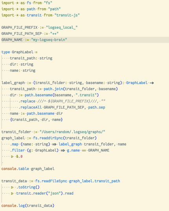
Task: Click the GRAPH_FILE_PATH_SEP declaration
Action: (30, 33)
